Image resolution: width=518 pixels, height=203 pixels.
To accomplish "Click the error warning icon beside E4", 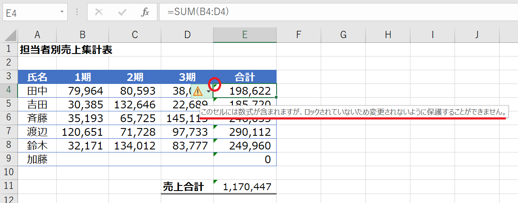I will click(198, 91).
